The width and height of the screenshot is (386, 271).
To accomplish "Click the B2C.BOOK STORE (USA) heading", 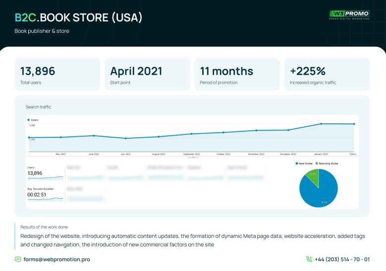I will [78, 17].
